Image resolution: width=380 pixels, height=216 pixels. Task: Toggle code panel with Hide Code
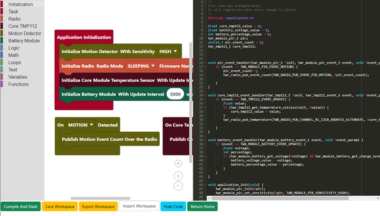point(173,207)
